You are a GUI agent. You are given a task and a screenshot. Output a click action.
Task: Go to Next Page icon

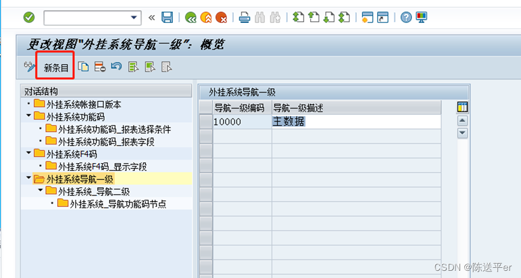[329, 17]
